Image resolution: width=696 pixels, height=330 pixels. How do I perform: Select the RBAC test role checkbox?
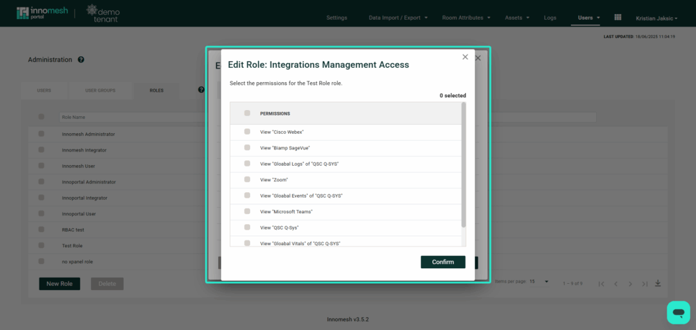[x=41, y=230]
